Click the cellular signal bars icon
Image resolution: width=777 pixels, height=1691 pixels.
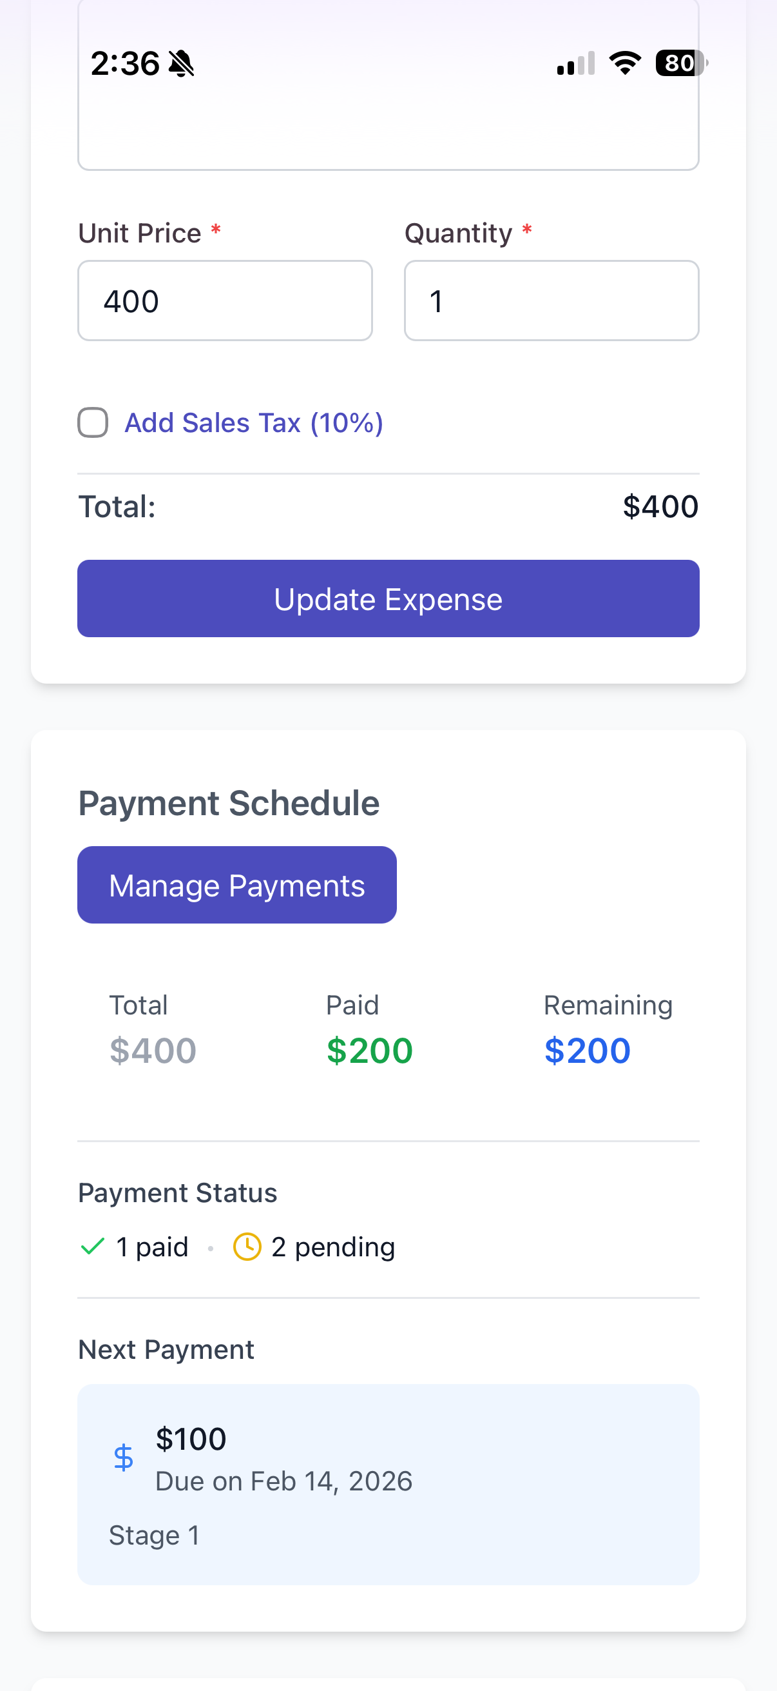pos(574,64)
